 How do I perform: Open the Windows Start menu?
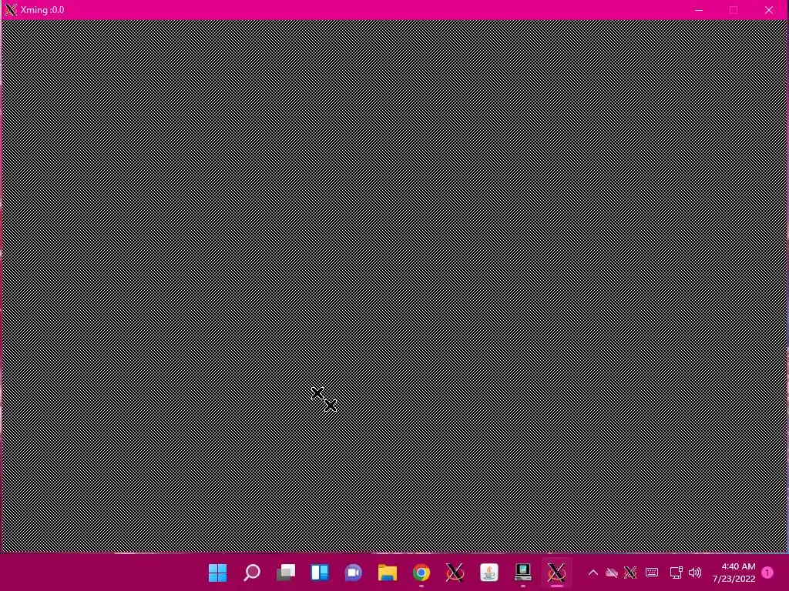pyautogui.click(x=217, y=573)
